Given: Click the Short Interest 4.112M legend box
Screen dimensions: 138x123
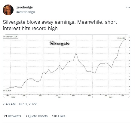Looking at the screenshot, I should (11, 37).
